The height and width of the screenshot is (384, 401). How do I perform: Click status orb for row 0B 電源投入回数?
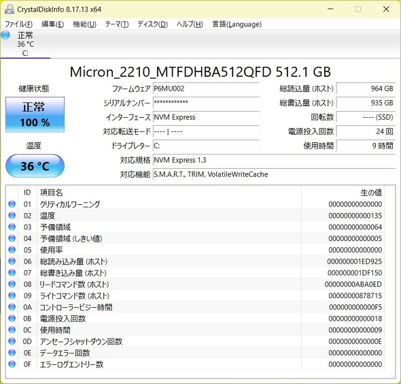[12, 319]
